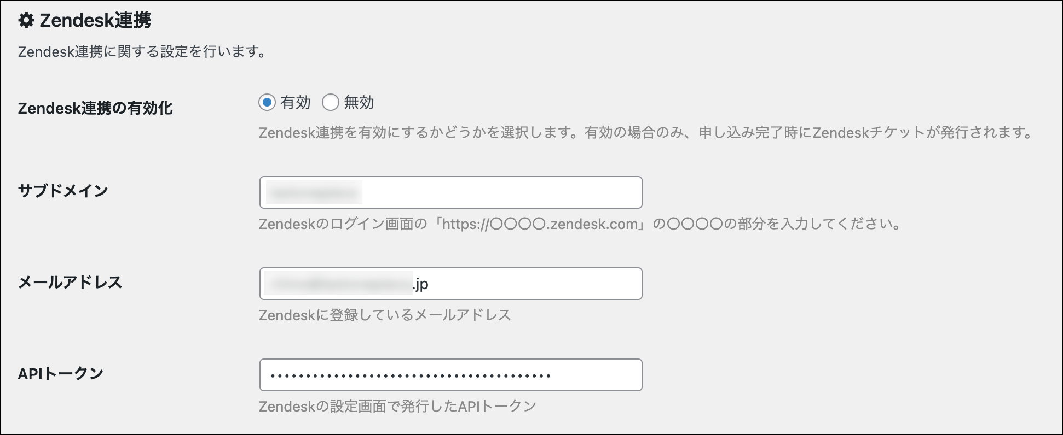Click the 無効 label text
This screenshot has width=1063, height=435.
click(359, 102)
